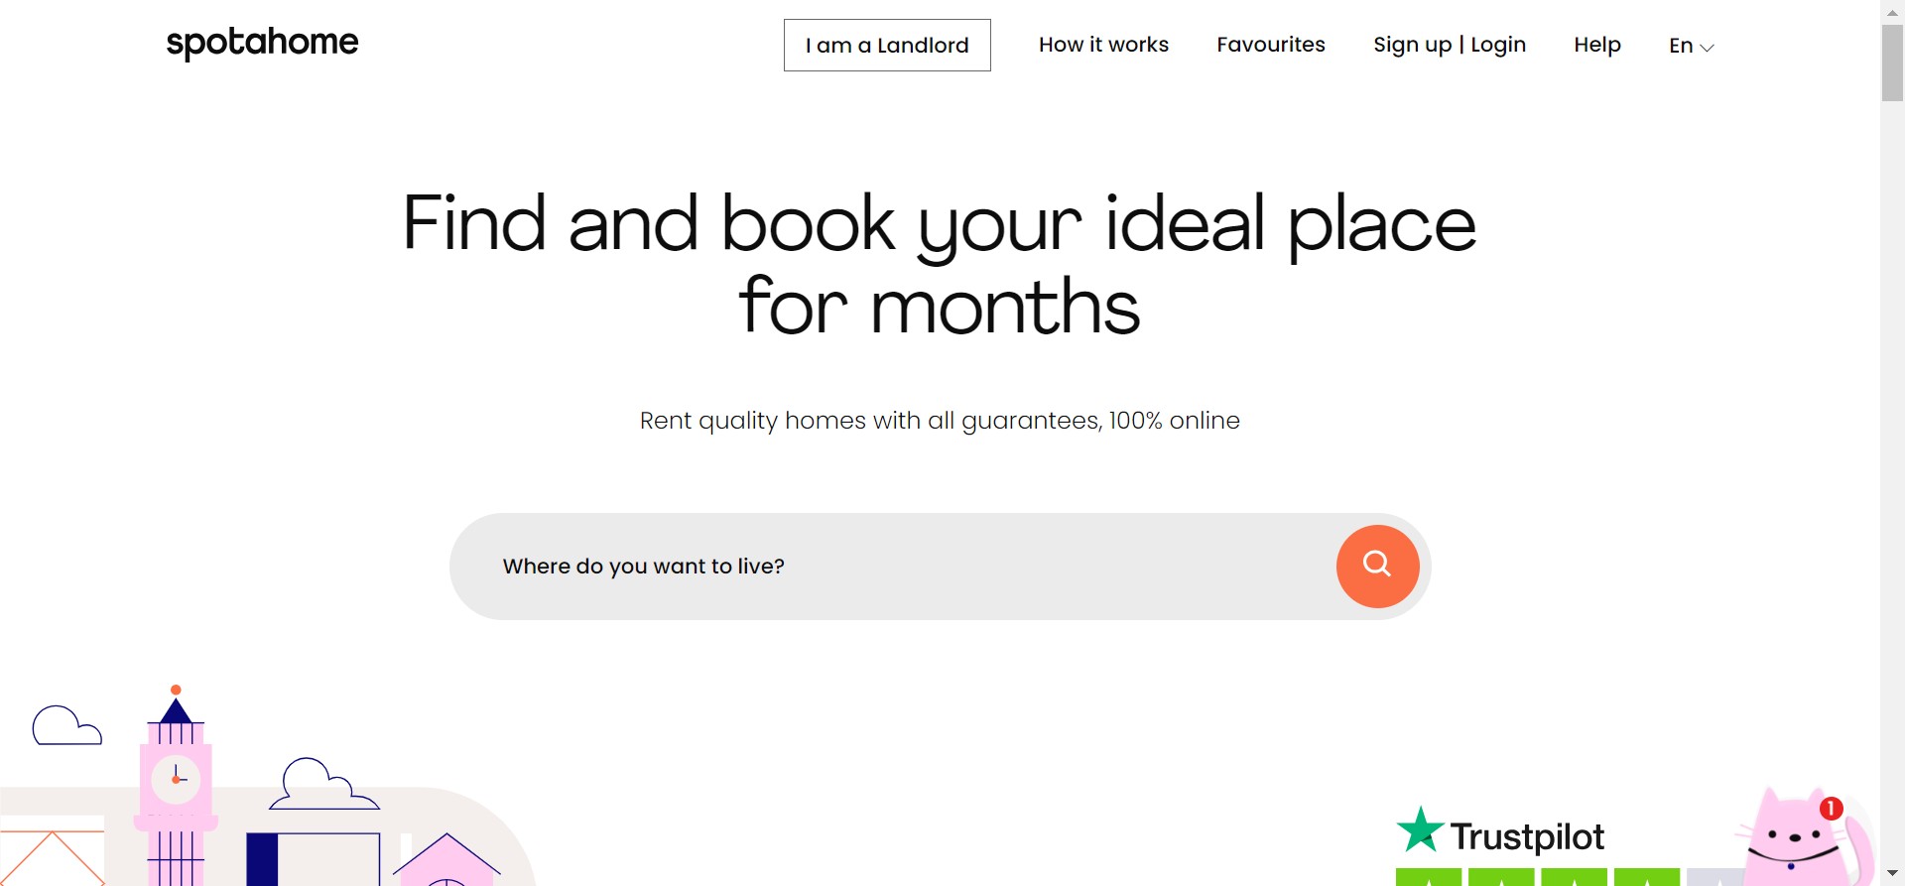Click the 'Rent quality homes' subtitle text

[x=940, y=421]
